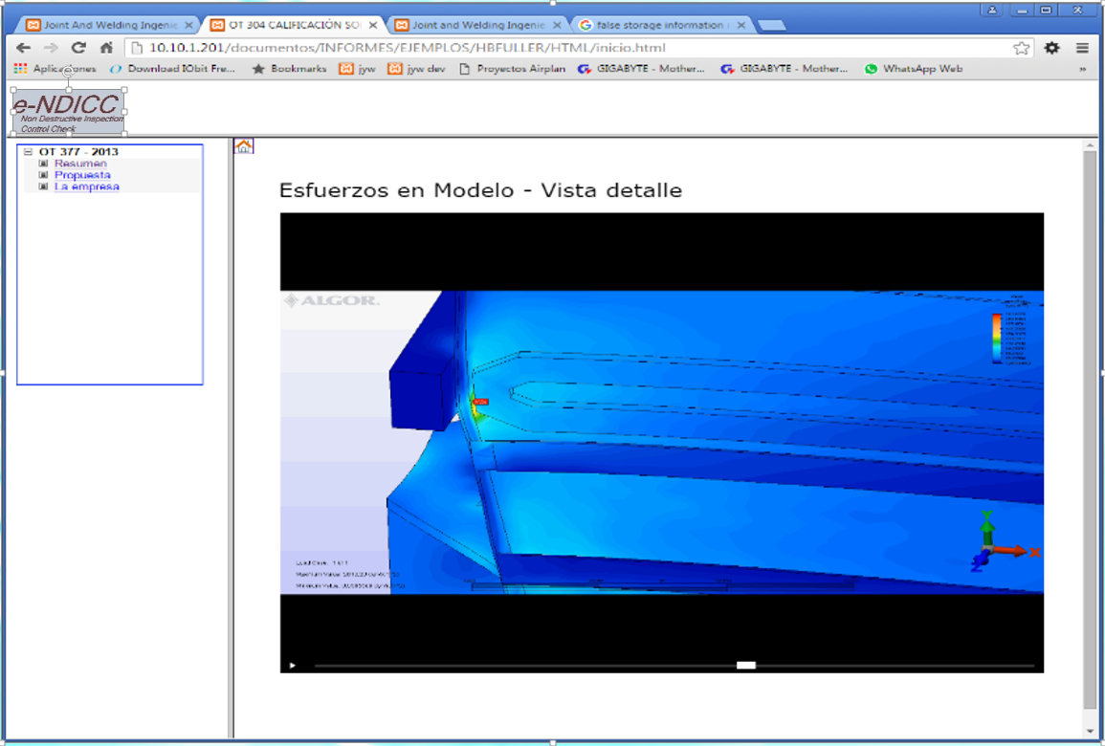
Task: Click the address bar URL field
Action: point(574,48)
